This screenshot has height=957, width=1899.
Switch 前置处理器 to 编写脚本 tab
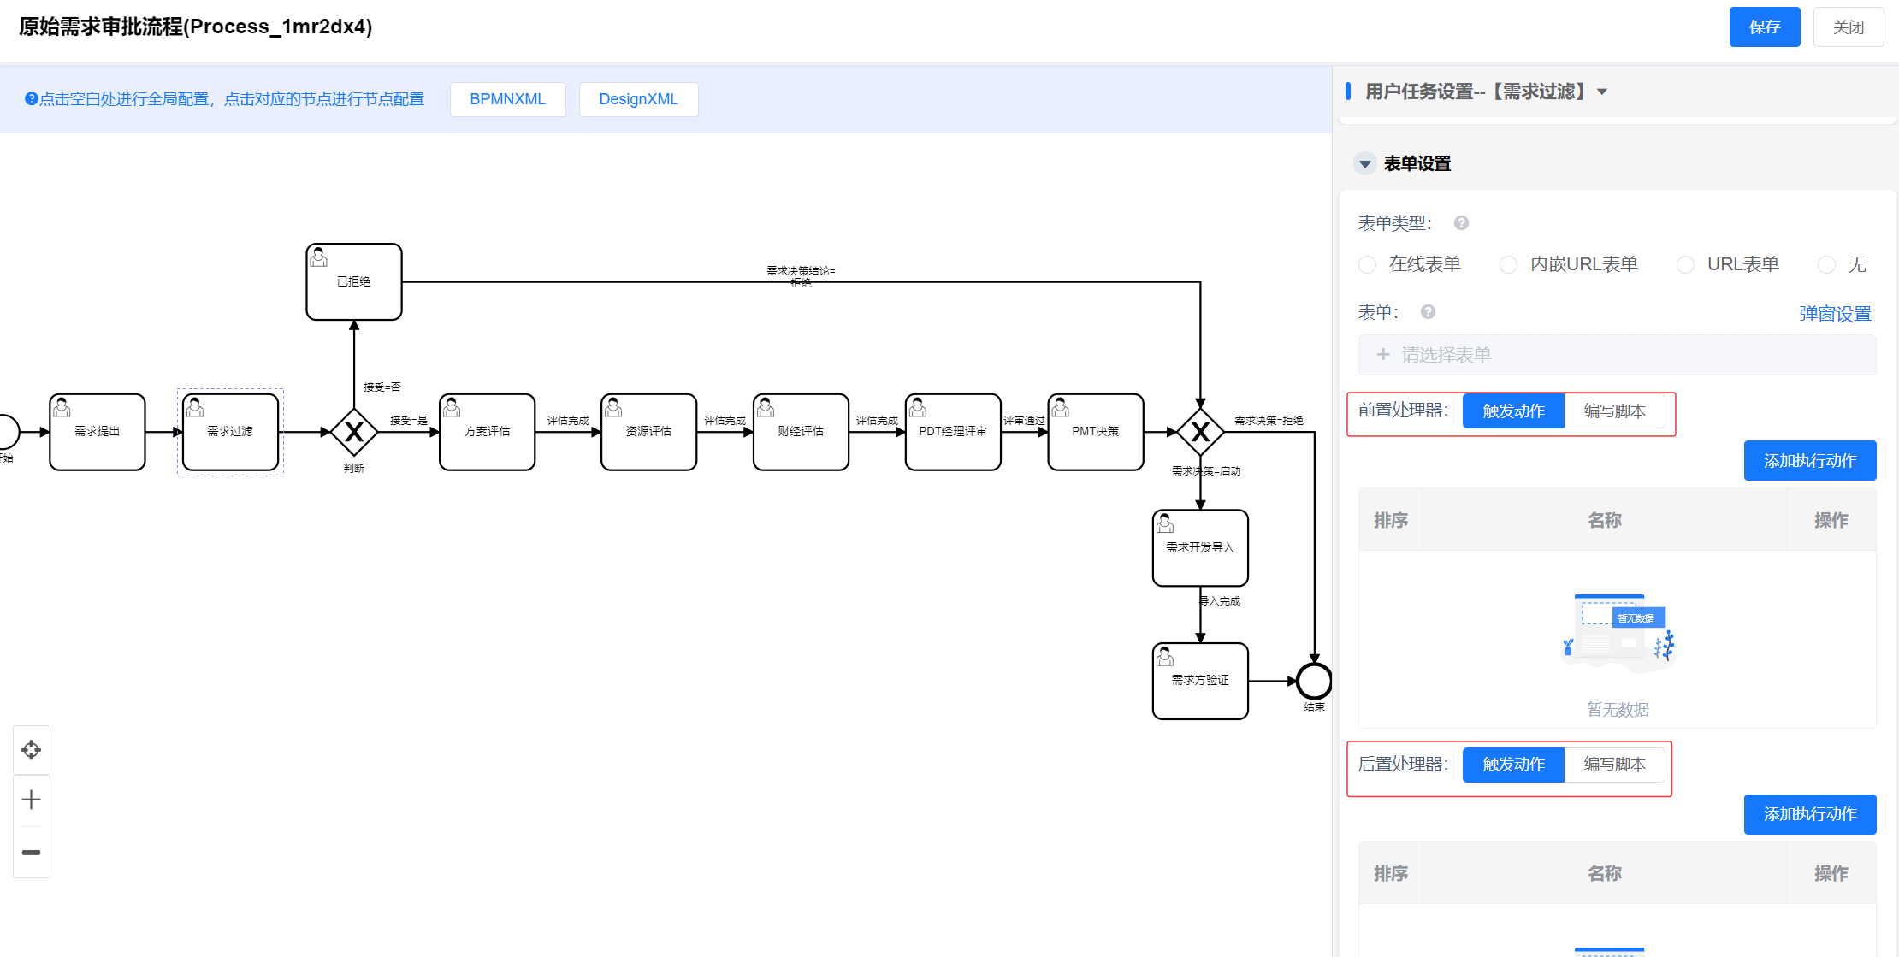[x=1614, y=411]
